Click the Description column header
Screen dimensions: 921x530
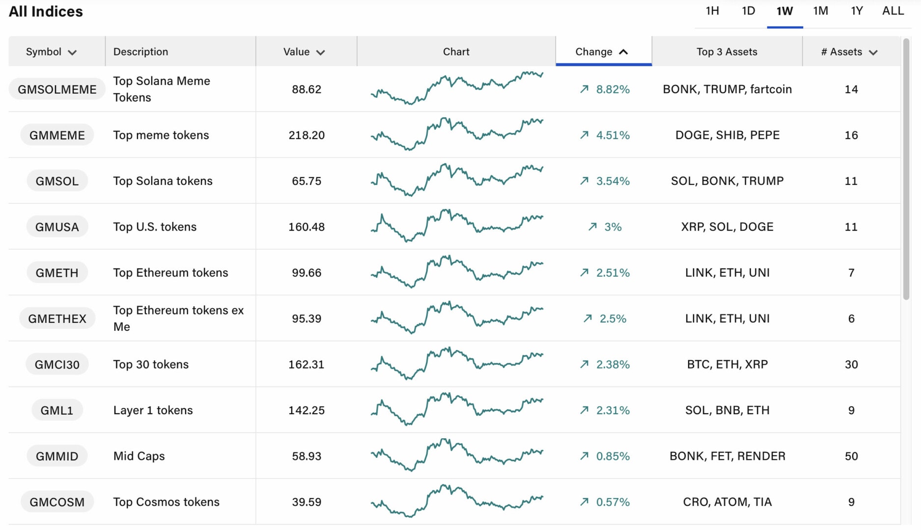(180, 52)
